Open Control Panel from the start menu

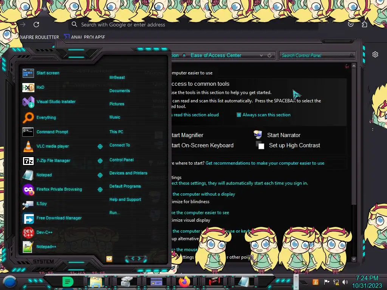click(x=121, y=160)
